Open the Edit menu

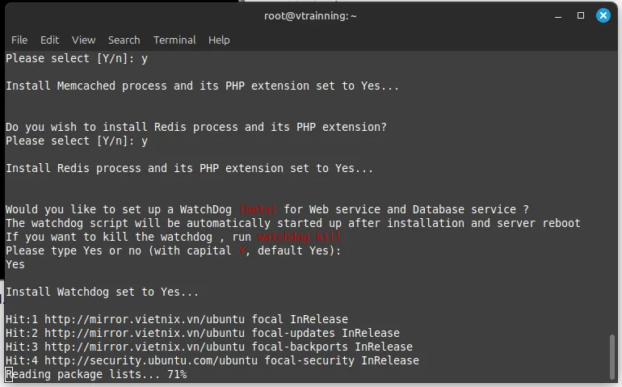click(x=49, y=40)
